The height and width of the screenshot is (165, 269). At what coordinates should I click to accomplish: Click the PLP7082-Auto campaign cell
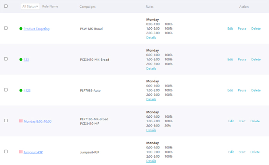click(x=90, y=91)
